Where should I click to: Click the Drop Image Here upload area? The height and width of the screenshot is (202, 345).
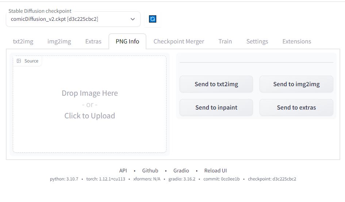tap(89, 104)
